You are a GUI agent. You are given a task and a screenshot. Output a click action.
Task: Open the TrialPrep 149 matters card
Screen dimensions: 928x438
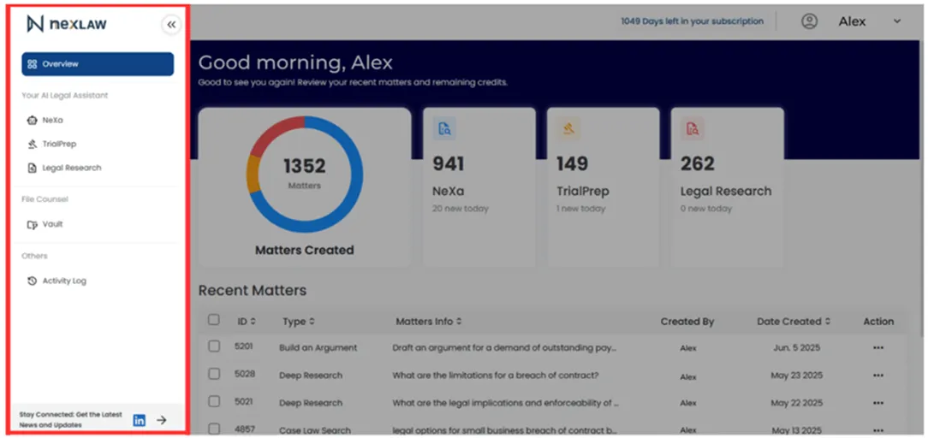603,186
